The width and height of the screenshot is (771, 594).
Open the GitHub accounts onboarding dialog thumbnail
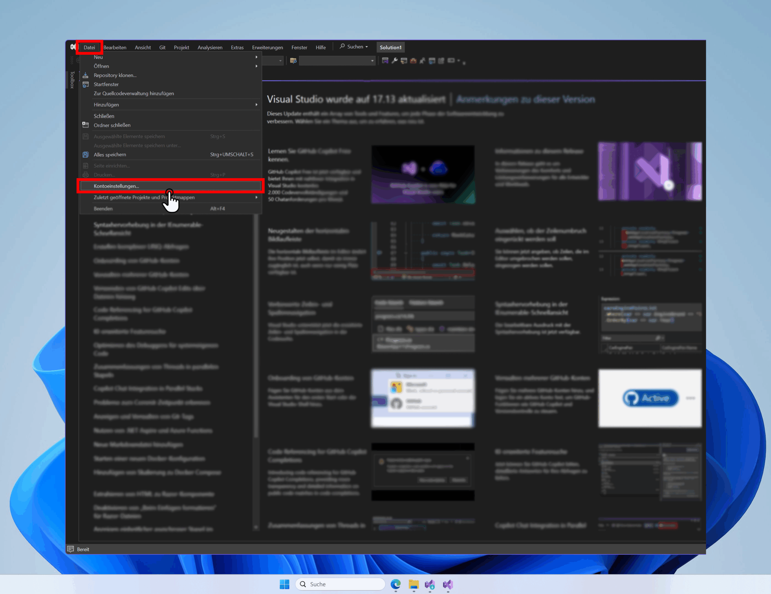point(423,398)
